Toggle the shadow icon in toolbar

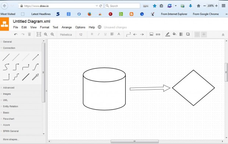click(x=188, y=34)
